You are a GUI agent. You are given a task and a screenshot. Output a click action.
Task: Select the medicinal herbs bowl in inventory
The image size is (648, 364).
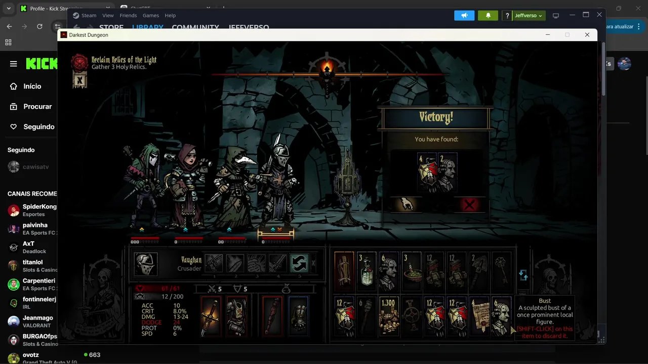click(412, 271)
